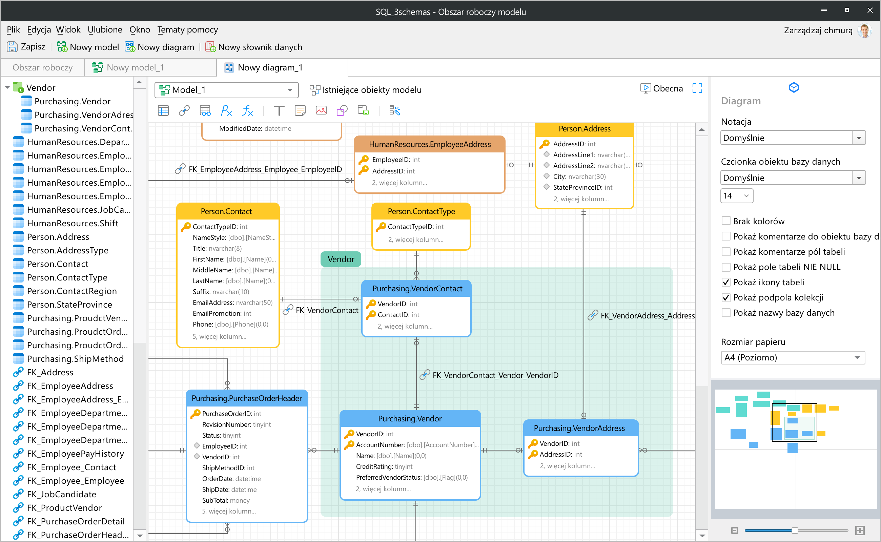Select the add table tool icon
881x542 pixels.
163,111
